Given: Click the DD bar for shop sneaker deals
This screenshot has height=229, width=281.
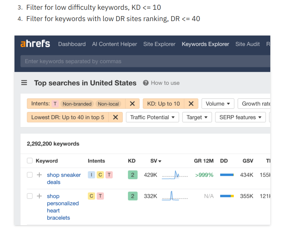Looking at the screenshot, I should (227, 175).
